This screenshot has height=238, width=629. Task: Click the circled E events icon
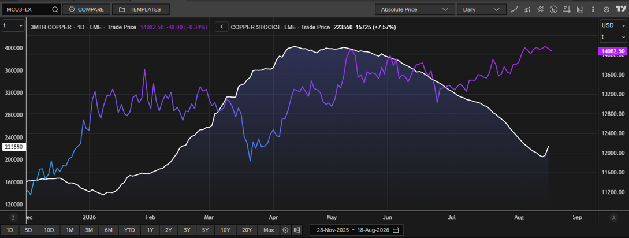[553, 9]
